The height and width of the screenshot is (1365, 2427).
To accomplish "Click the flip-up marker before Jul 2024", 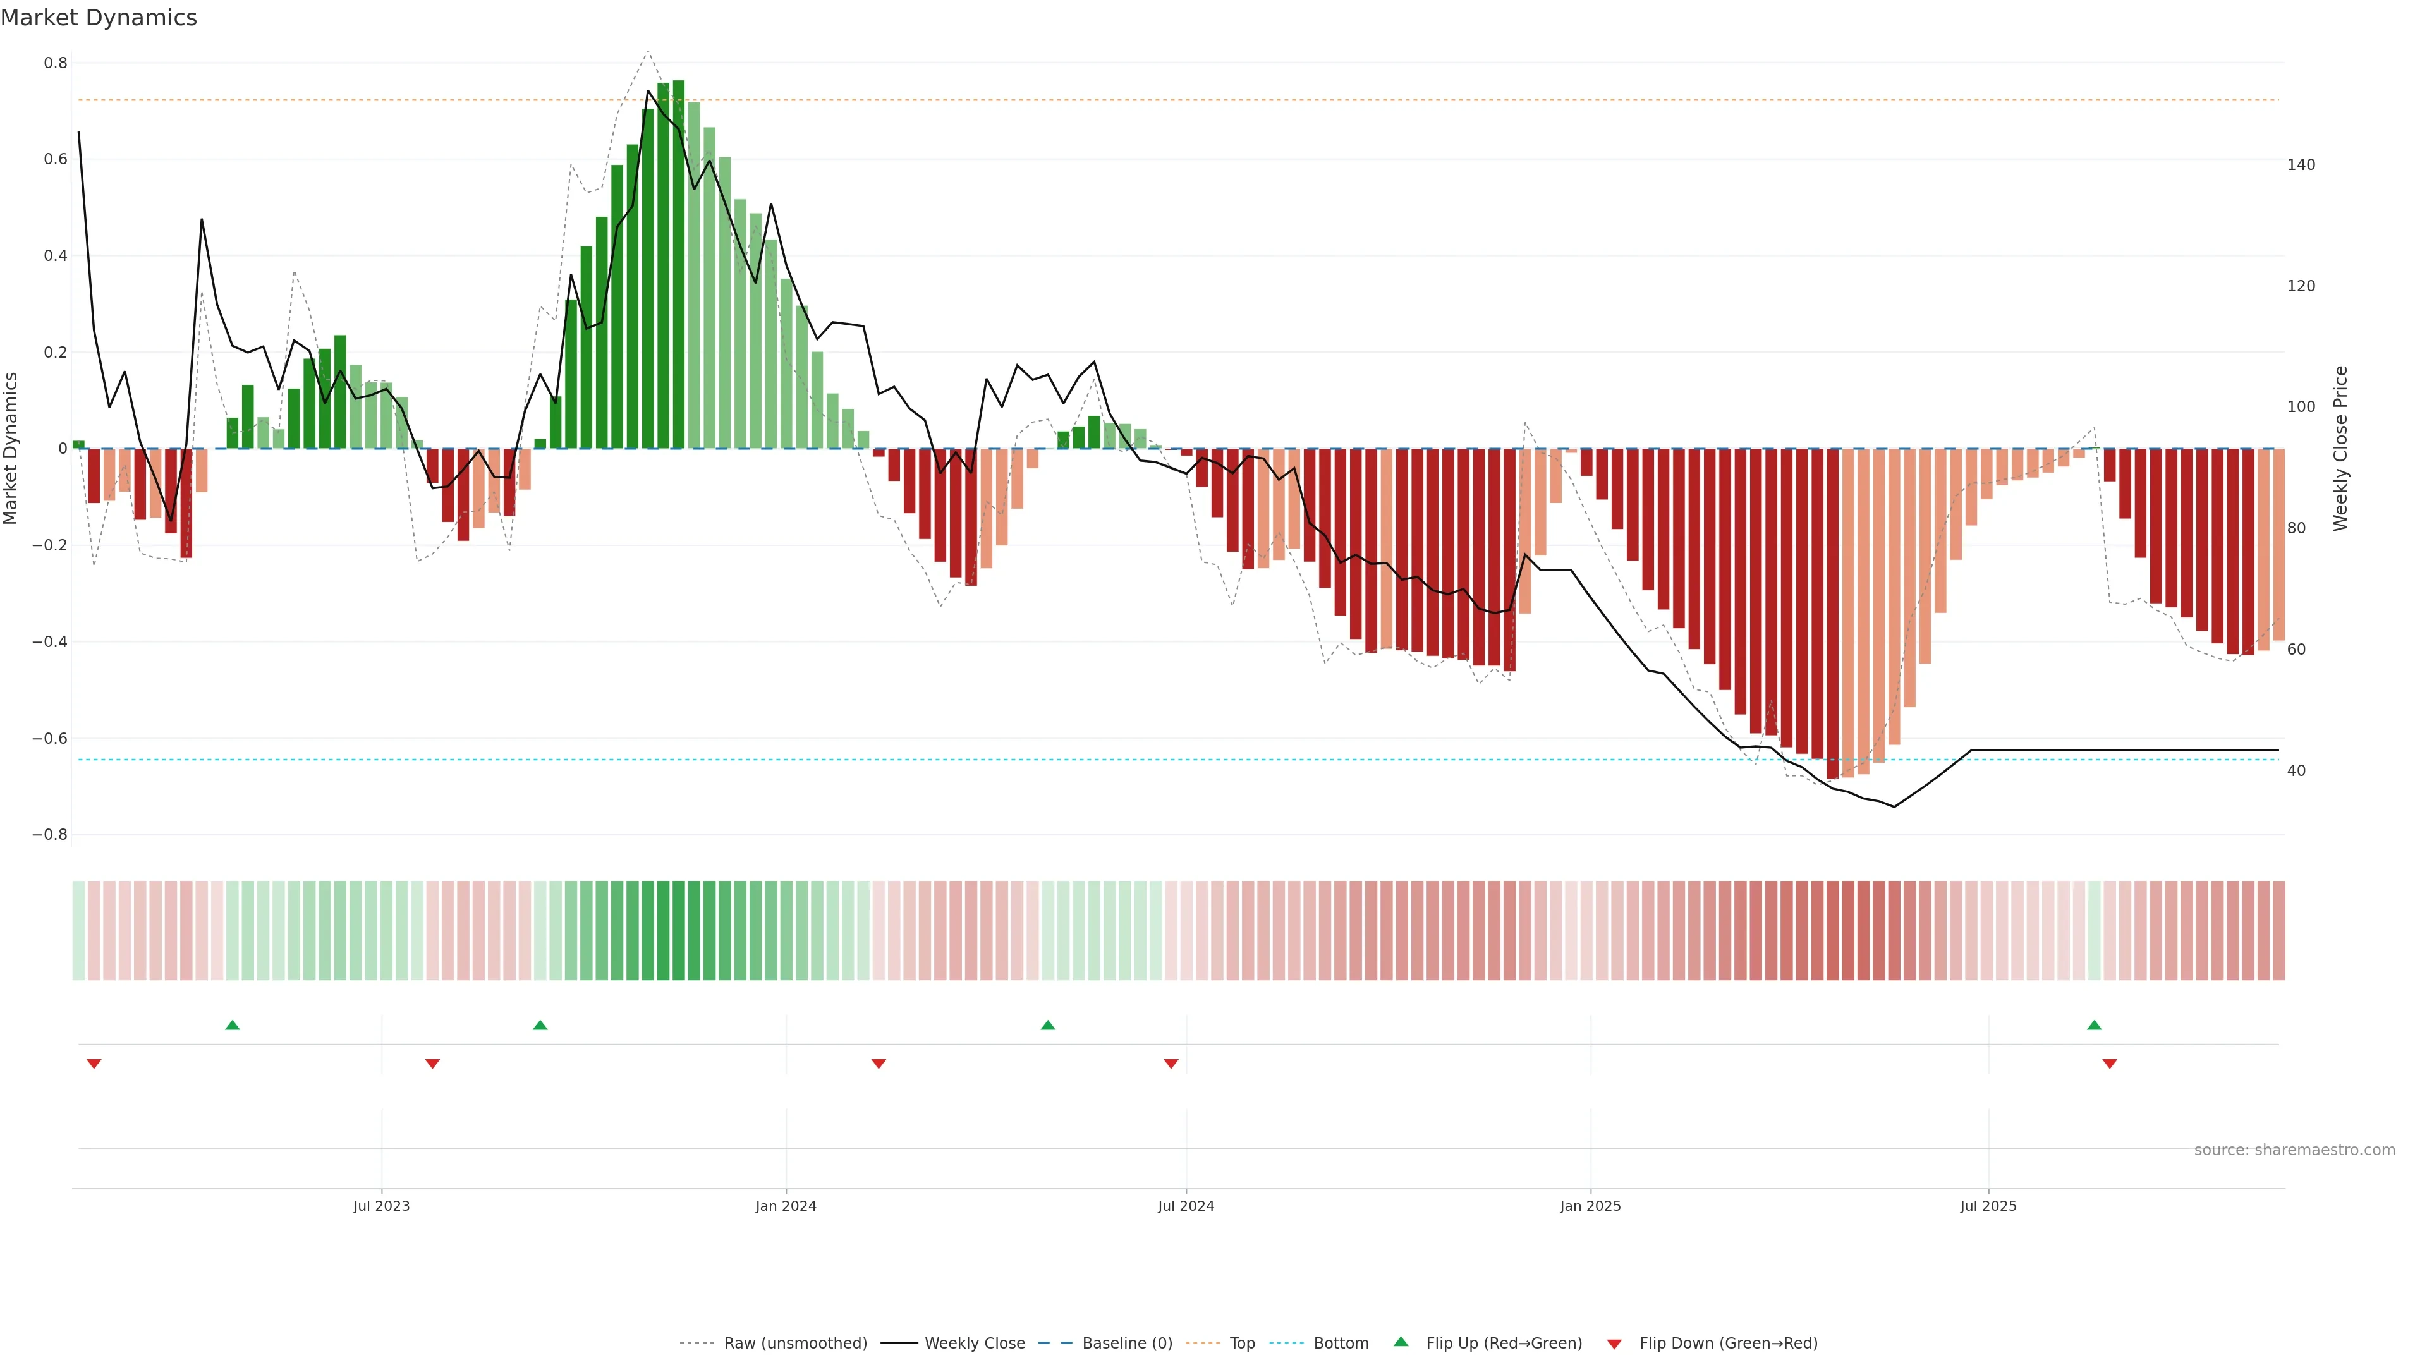I will point(1048,1025).
